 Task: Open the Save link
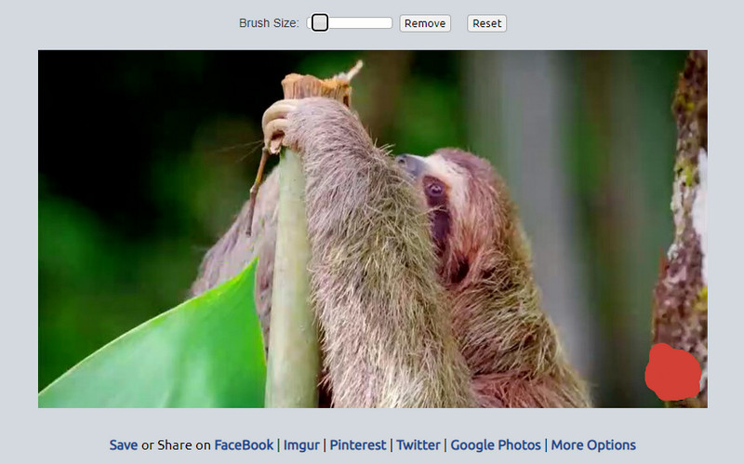point(123,444)
